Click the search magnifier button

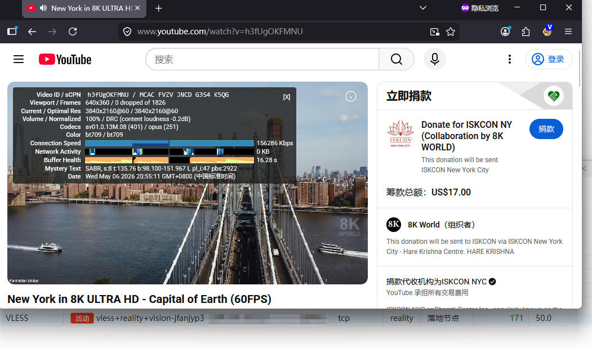[x=397, y=59]
